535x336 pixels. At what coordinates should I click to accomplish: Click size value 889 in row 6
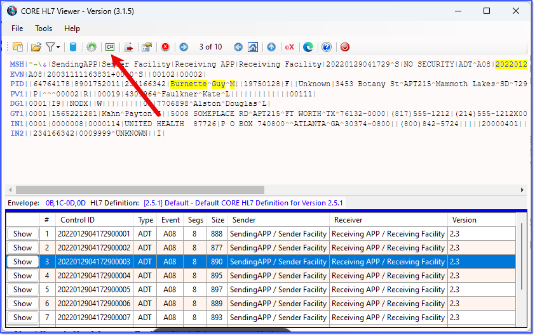click(217, 304)
